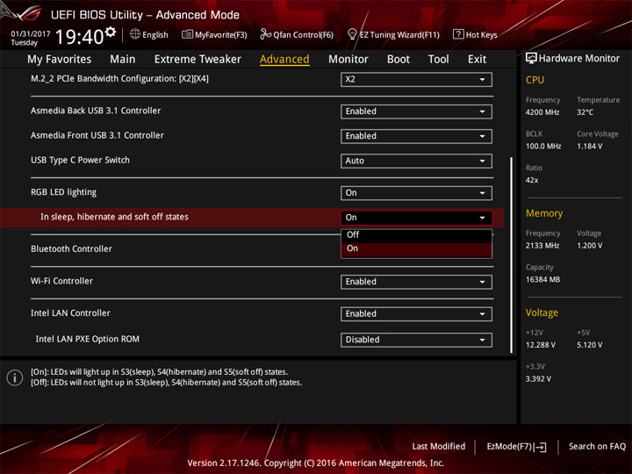The width and height of the screenshot is (632, 474).
Task: Click the memory frequency value 2133 MHz
Action: 542,246
